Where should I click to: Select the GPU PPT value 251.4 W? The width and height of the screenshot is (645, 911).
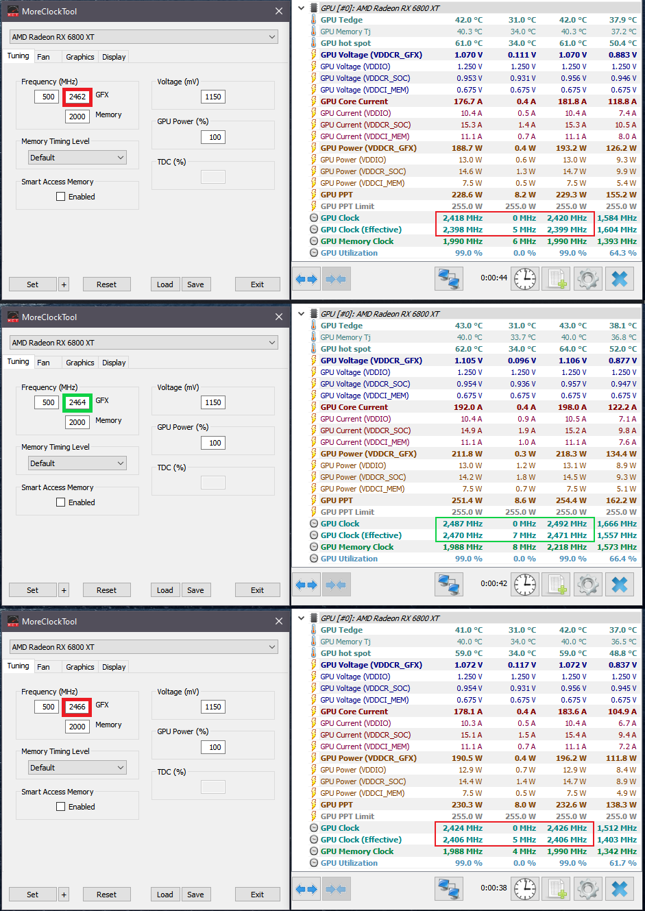click(x=467, y=500)
